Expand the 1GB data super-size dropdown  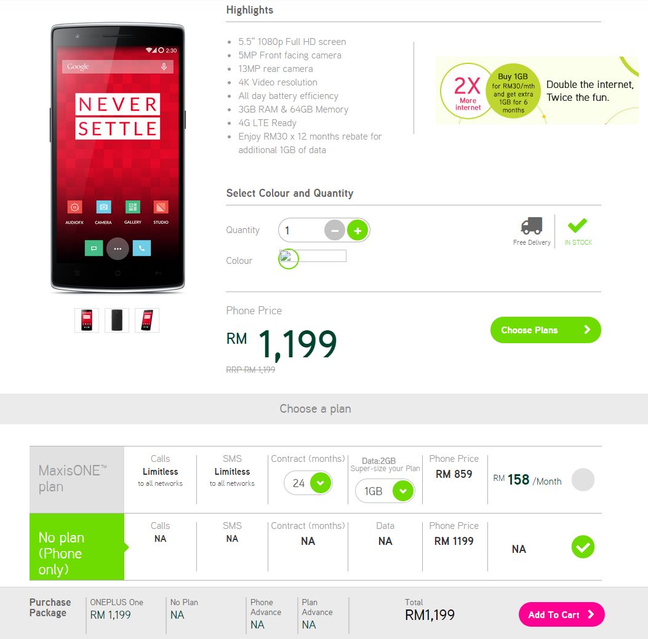pos(385,491)
